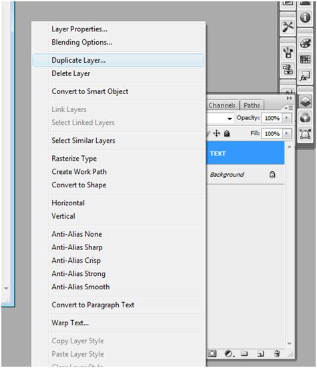Switch to the Paths tab

pos(252,105)
